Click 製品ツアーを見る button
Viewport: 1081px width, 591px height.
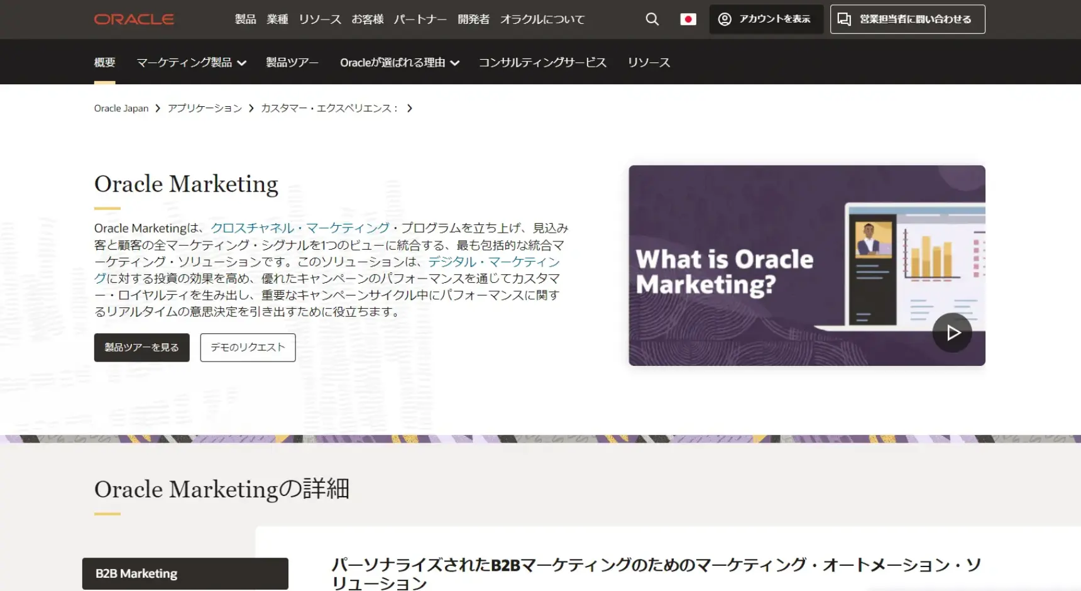click(142, 348)
